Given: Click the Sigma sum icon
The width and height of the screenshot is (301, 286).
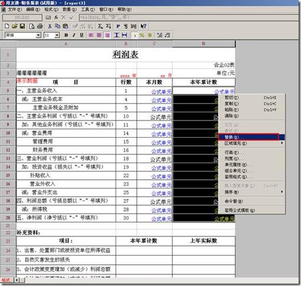Looking at the screenshot, I should click(100, 26).
